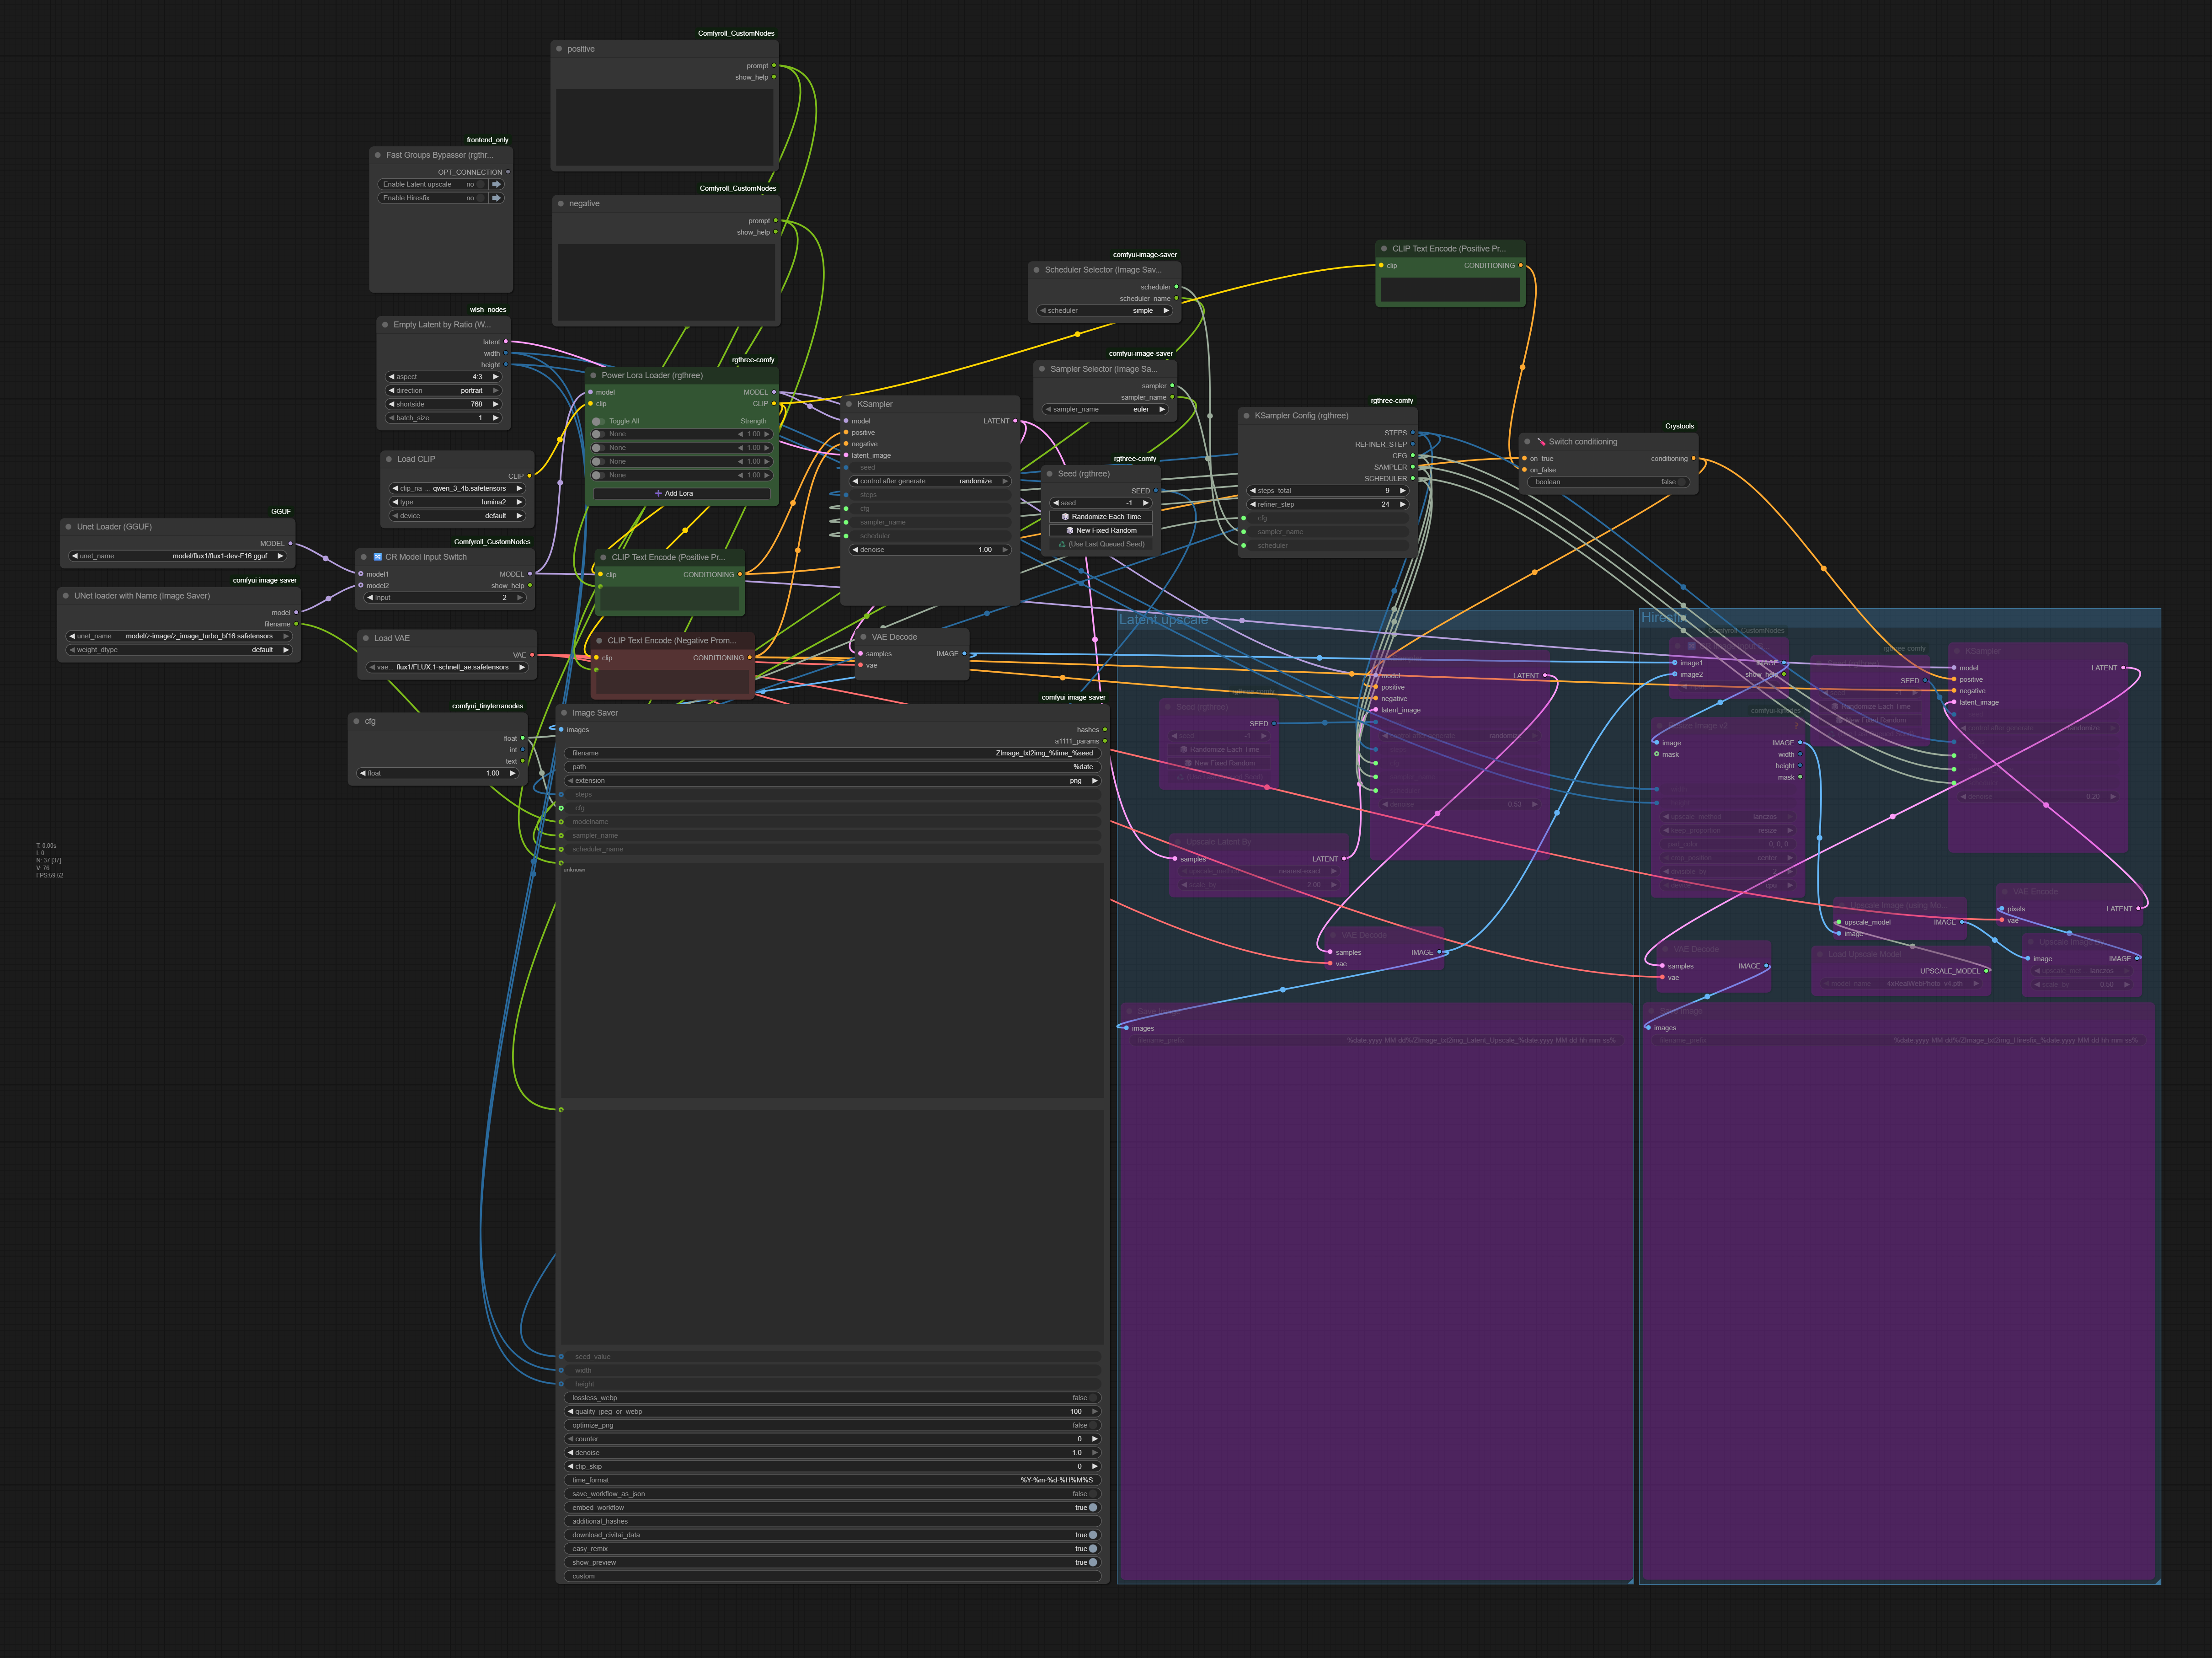
Task: Click Randomize Each Time in Seed node
Action: click(x=1101, y=517)
